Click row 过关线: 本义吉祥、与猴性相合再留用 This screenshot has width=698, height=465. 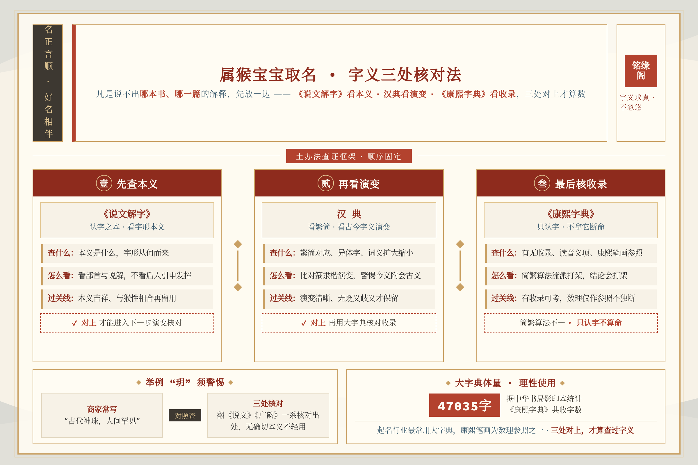(x=127, y=299)
